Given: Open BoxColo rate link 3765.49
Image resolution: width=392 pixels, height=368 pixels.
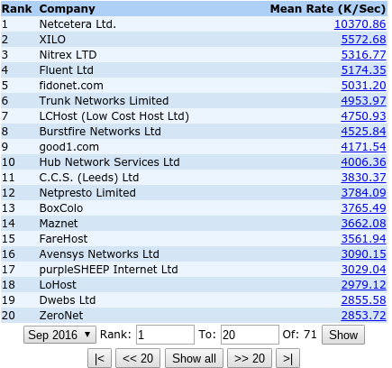Looking at the screenshot, I should pyautogui.click(x=363, y=208).
